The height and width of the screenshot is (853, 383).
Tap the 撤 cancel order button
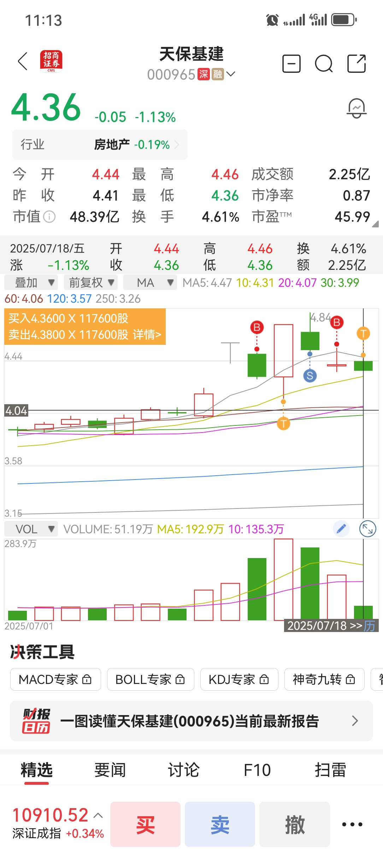(295, 824)
